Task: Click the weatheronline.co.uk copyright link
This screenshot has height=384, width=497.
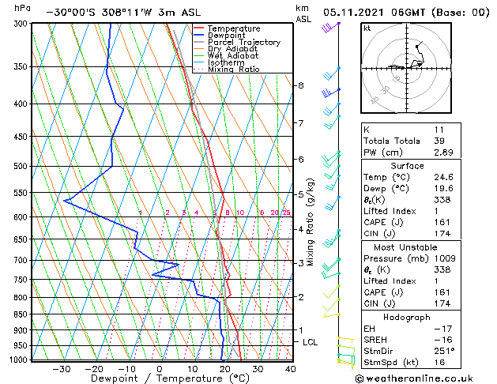Action: tap(414, 378)
